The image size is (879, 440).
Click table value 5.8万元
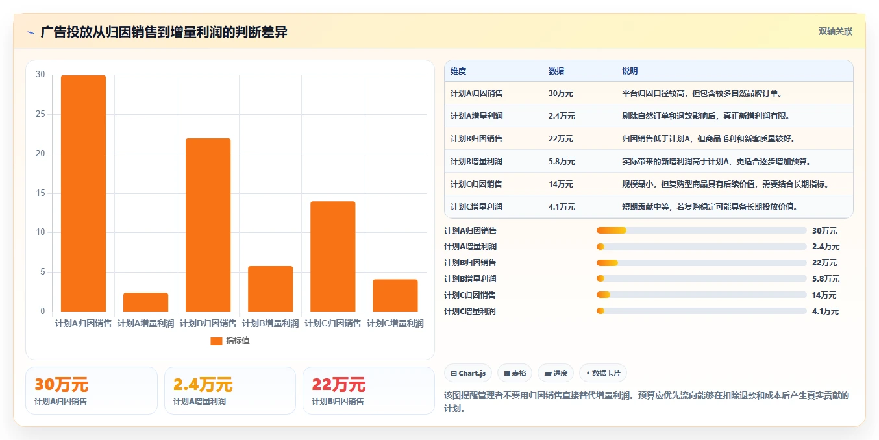[562, 162]
